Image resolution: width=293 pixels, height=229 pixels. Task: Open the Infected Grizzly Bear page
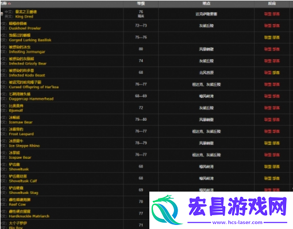(x=28, y=63)
